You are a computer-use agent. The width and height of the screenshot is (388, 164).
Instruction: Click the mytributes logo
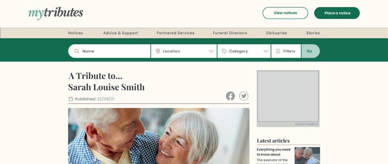click(x=56, y=13)
